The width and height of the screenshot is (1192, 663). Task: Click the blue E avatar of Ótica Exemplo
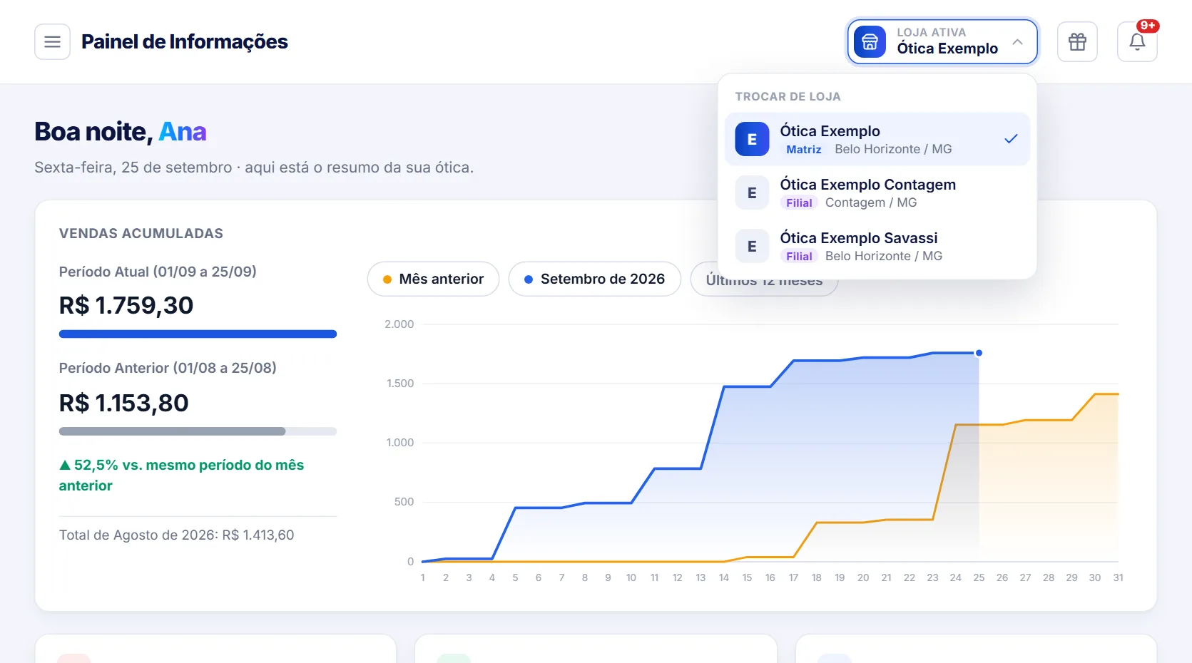752,139
